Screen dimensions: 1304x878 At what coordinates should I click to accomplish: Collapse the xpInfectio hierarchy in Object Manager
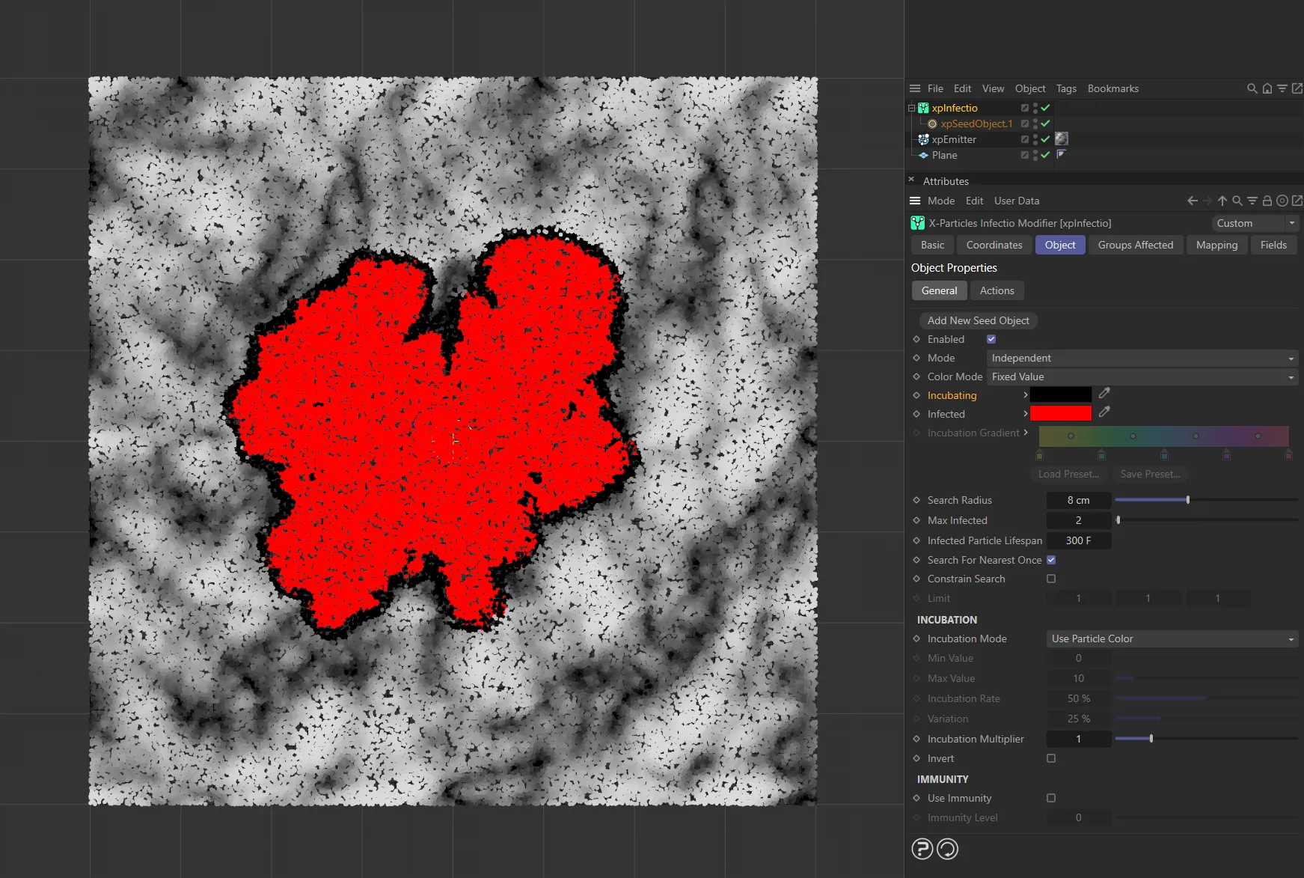(911, 108)
